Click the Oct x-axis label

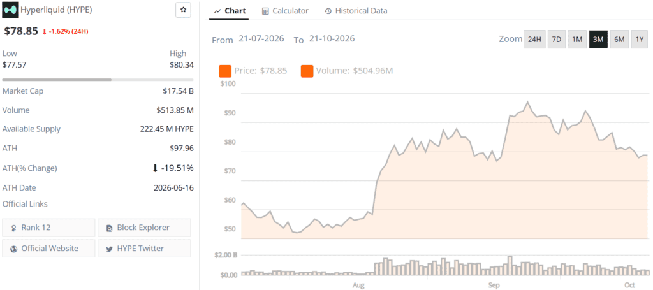[629, 286]
